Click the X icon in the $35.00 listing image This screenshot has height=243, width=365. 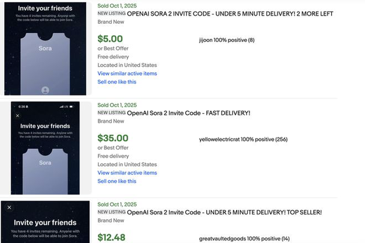pyautogui.click(x=18, y=115)
